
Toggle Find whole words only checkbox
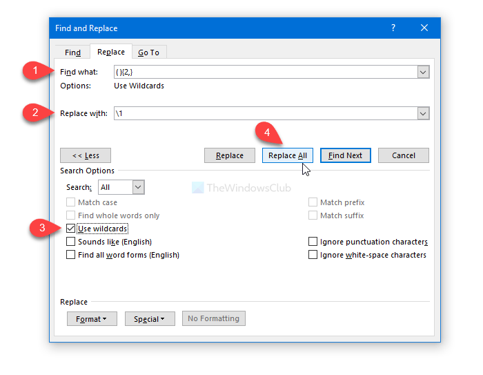(x=70, y=215)
